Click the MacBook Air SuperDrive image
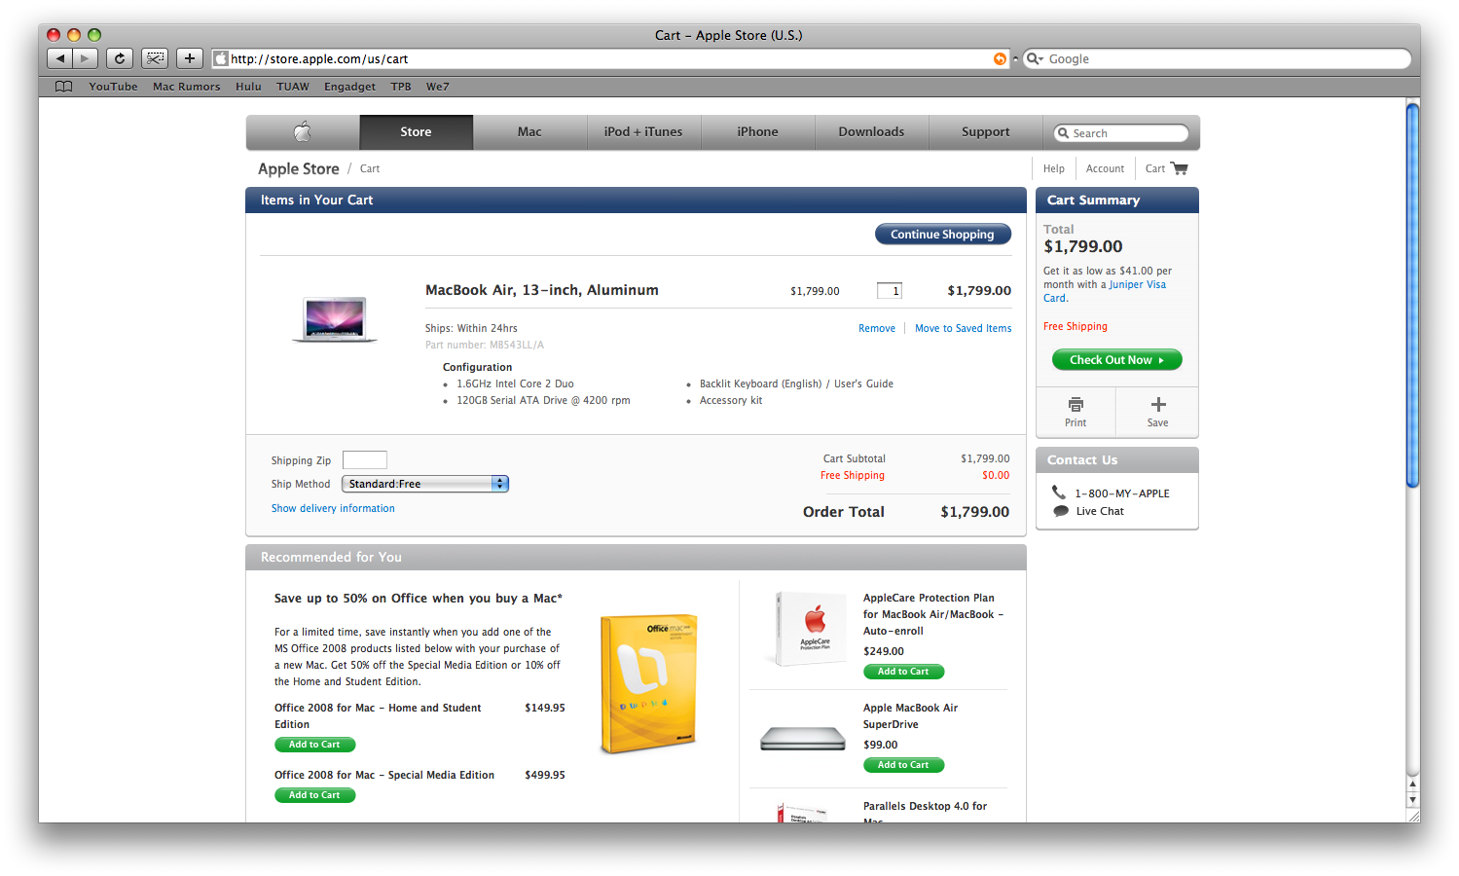 click(x=803, y=739)
